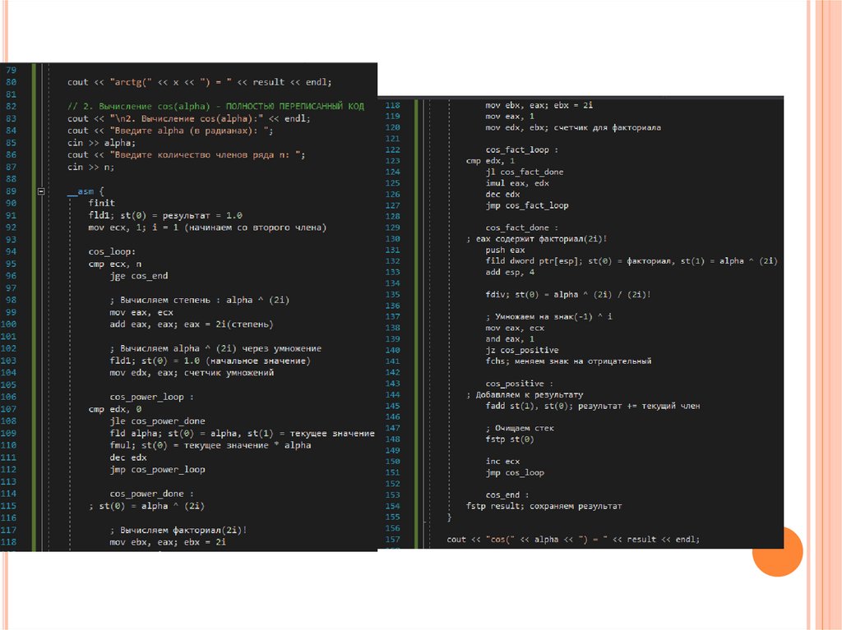This screenshot has height=630, width=842.
Task: Click line number 157 in the gutter
Action: (392, 540)
